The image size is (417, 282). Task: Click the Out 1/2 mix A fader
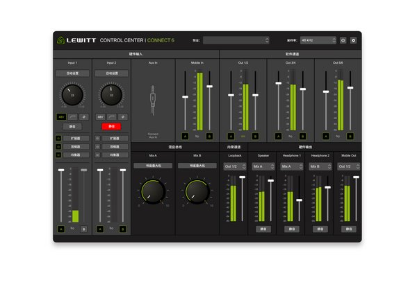[231, 96]
